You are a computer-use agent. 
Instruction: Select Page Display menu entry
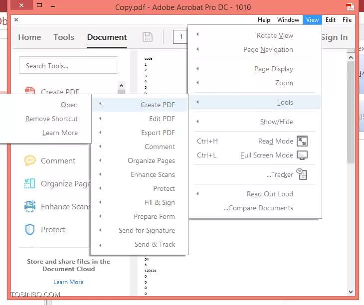(255, 69)
